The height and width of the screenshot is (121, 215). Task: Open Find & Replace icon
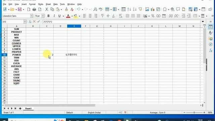pos(95,9)
